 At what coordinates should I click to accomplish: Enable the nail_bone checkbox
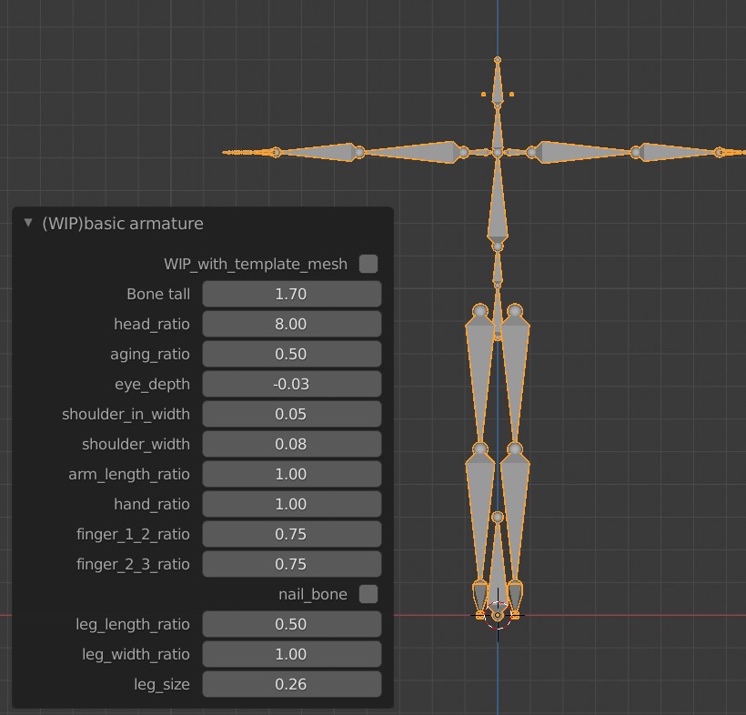coord(368,593)
